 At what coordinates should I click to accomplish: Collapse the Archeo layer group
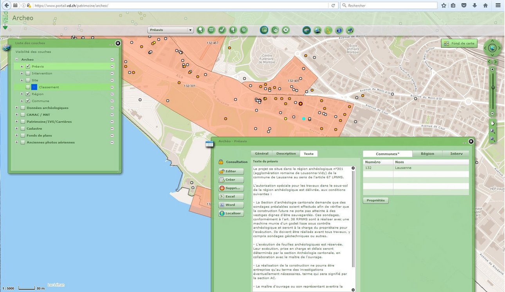(x=16, y=60)
